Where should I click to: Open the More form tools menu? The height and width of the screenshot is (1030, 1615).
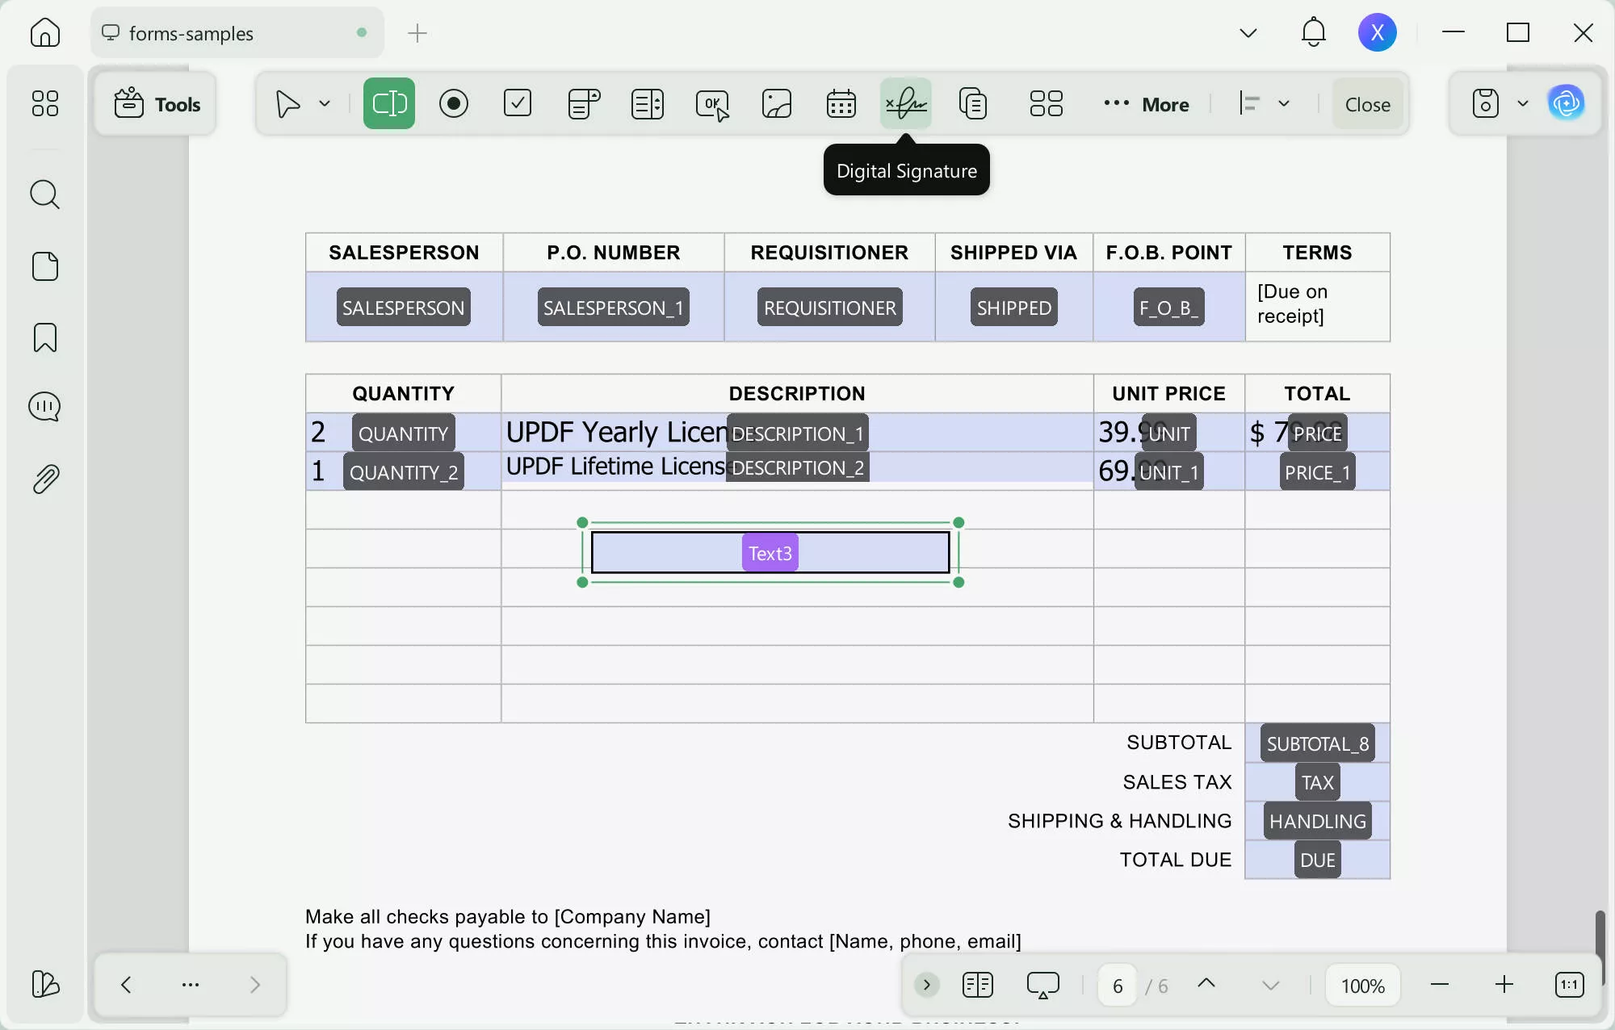(x=1147, y=104)
